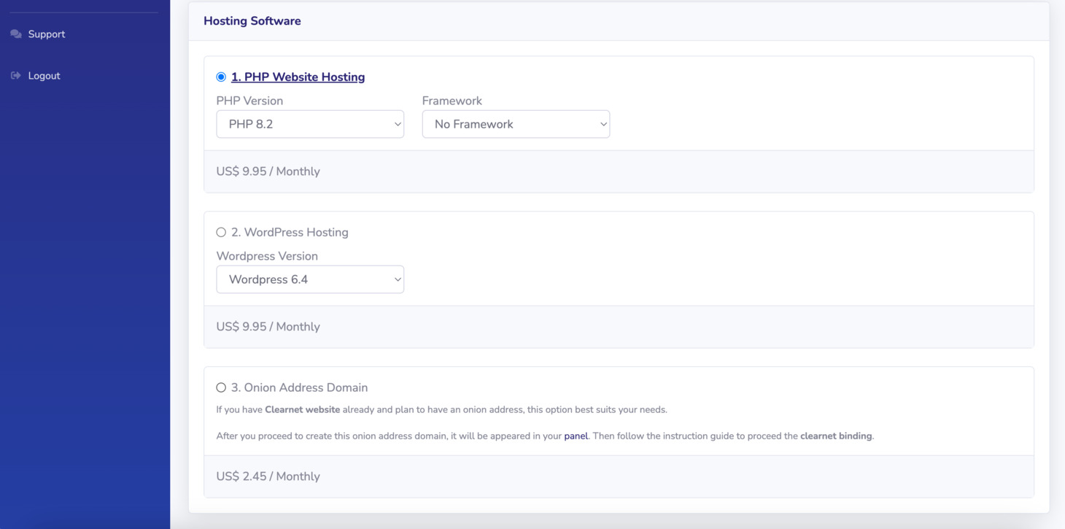The image size is (1065, 529).
Task: Click the 2. WordPress Hosting label
Action: point(290,232)
